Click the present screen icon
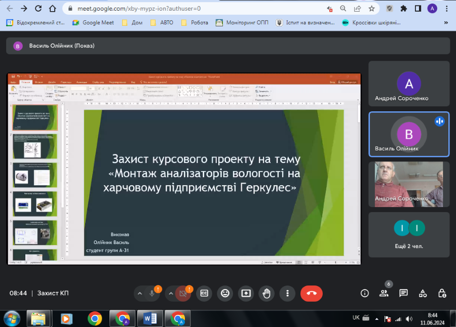The height and width of the screenshot is (327, 456). [x=246, y=293]
